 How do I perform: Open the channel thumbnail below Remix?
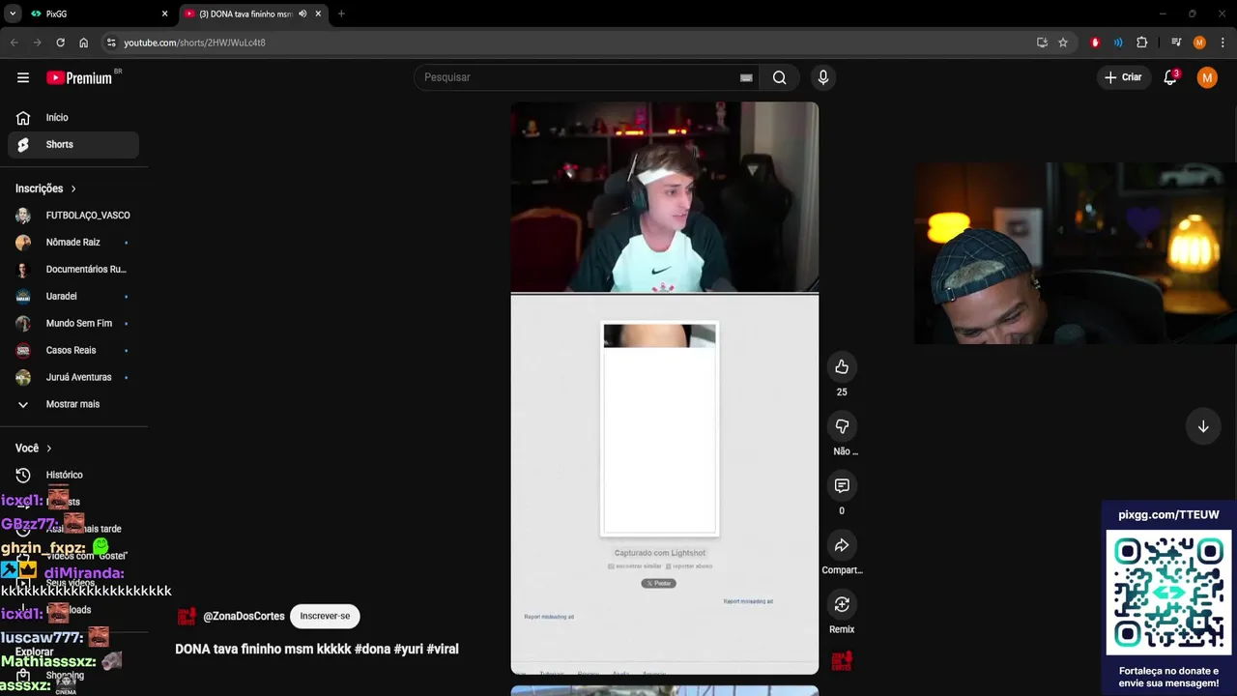(x=842, y=661)
